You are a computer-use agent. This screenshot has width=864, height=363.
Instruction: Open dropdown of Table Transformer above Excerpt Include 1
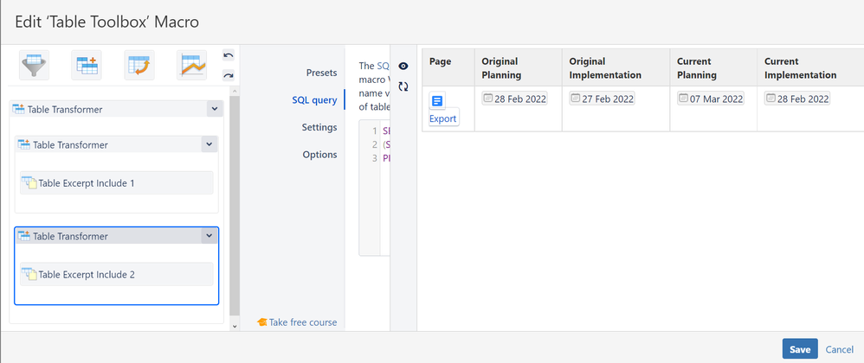click(x=209, y=144)
